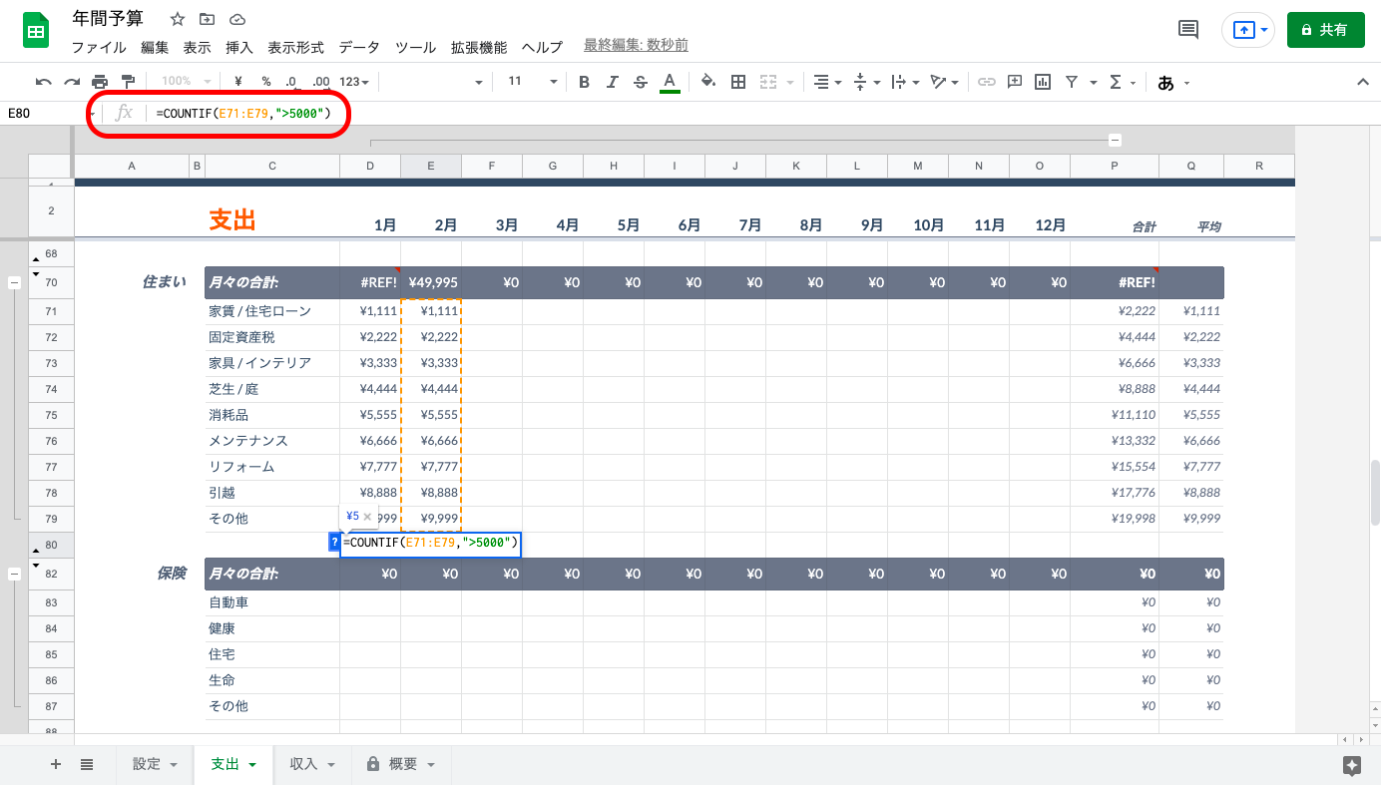
Task: Open the borders grid icon
Action: [x=738, y=82]
